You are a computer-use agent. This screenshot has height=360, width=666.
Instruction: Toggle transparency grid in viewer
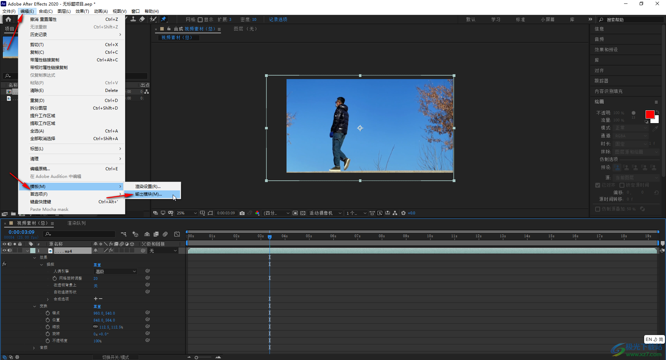[x=303, y=213]
